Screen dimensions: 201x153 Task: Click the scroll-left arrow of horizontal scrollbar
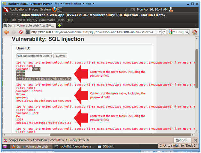(x=4, y=135)
